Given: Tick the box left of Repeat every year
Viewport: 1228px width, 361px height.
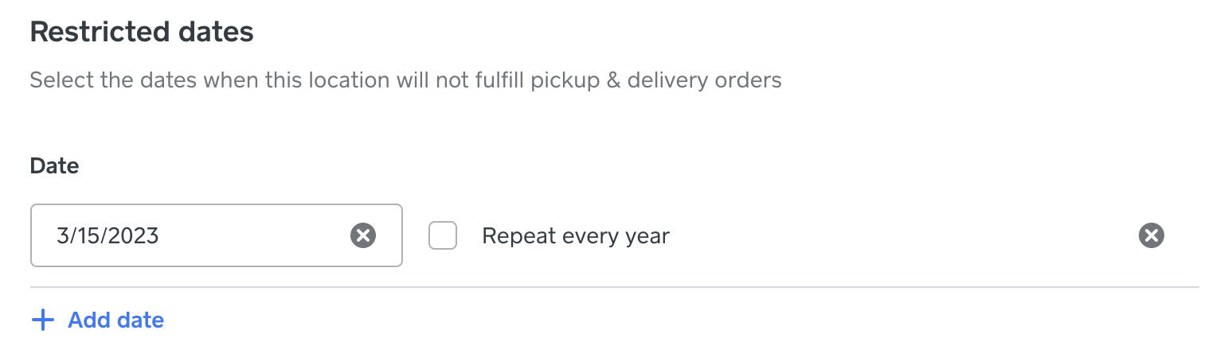Looking at the screenshot, I should (443, 235).
